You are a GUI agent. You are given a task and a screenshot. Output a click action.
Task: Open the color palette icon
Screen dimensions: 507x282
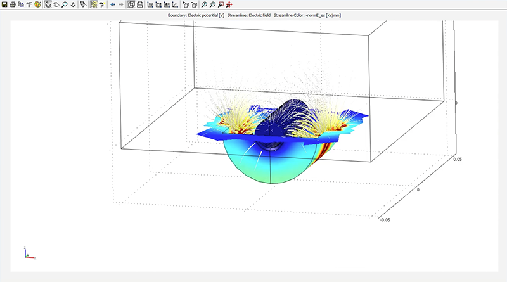click(x=37, y=4)
